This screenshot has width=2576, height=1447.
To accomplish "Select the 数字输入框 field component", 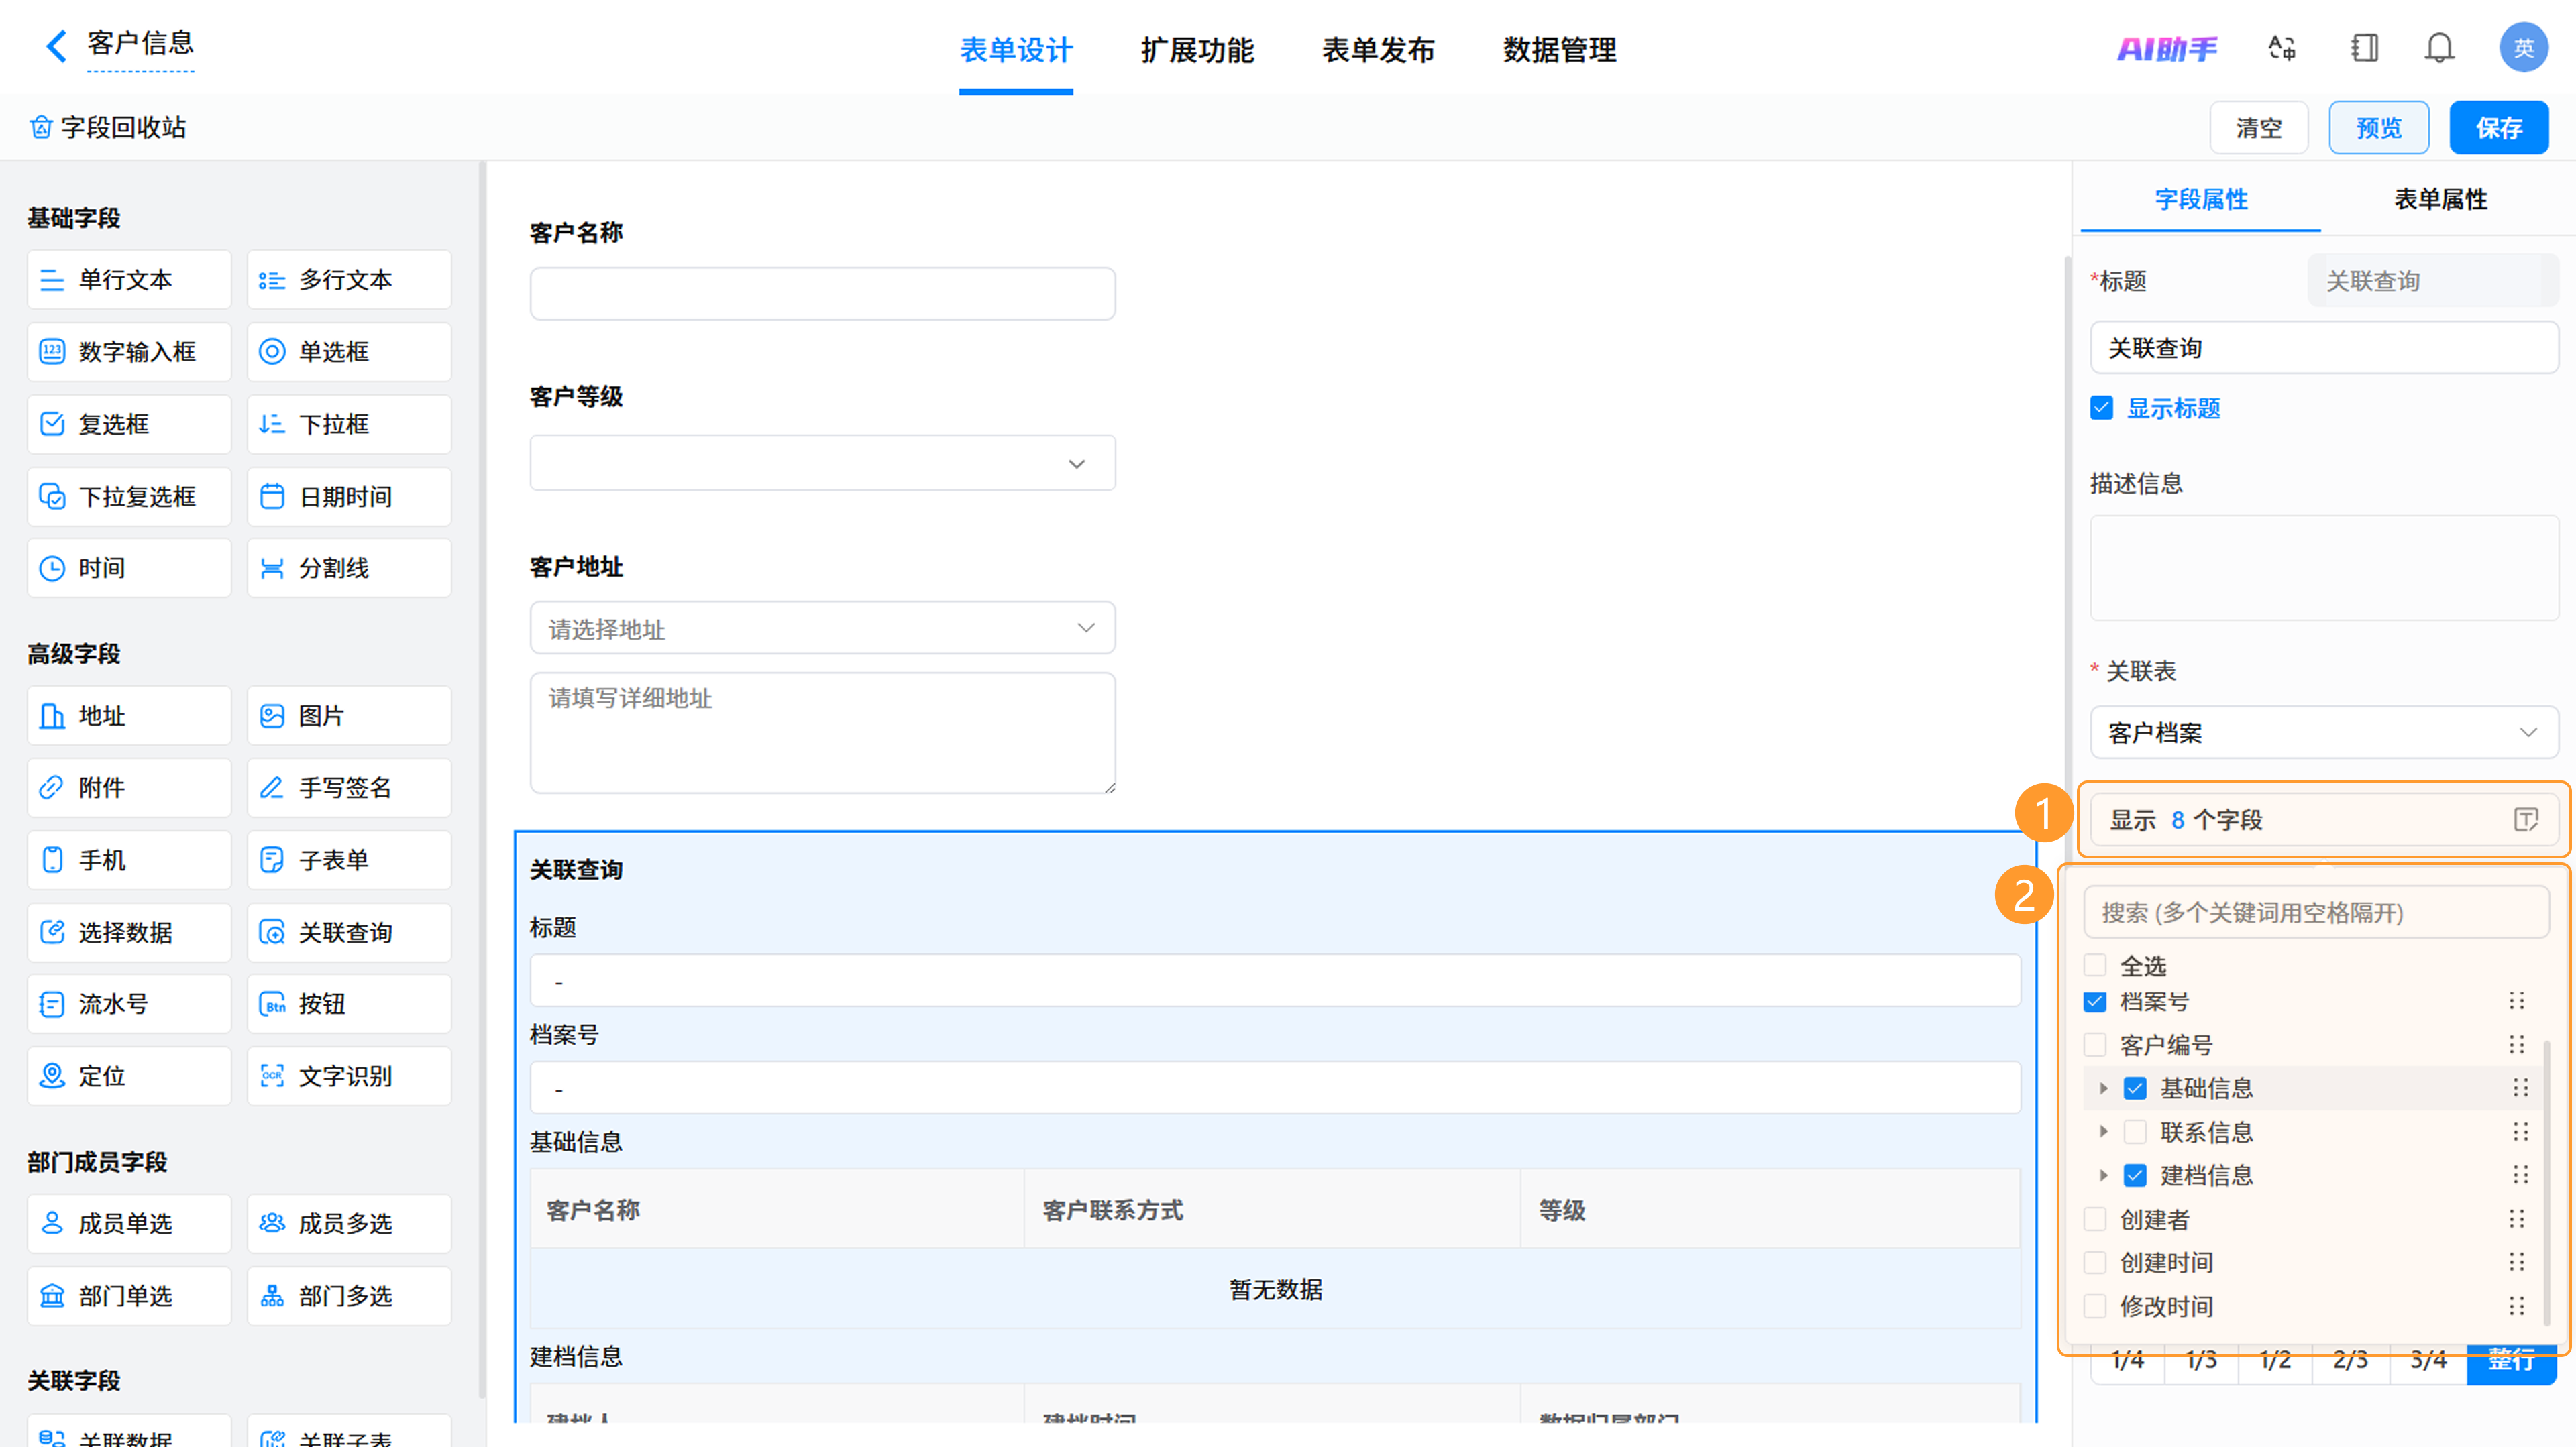I will (129, 352).
